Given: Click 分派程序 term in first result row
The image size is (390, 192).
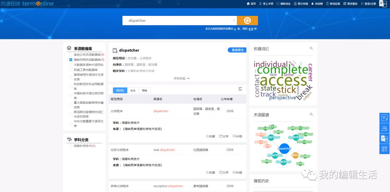Looking at the screenshot, I should click(117, 111).
